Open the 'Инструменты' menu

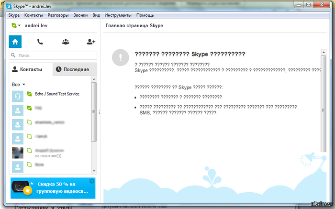coord(118,15)
